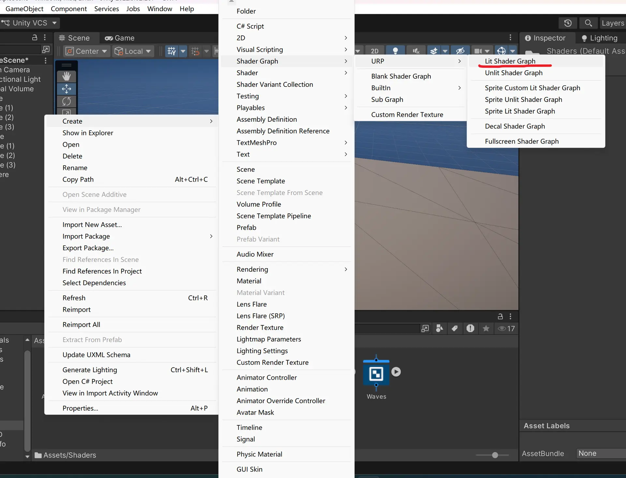Screen dimensions: 626x478
Task: Choose Decal Shader Graph
Action: [536, 126]
